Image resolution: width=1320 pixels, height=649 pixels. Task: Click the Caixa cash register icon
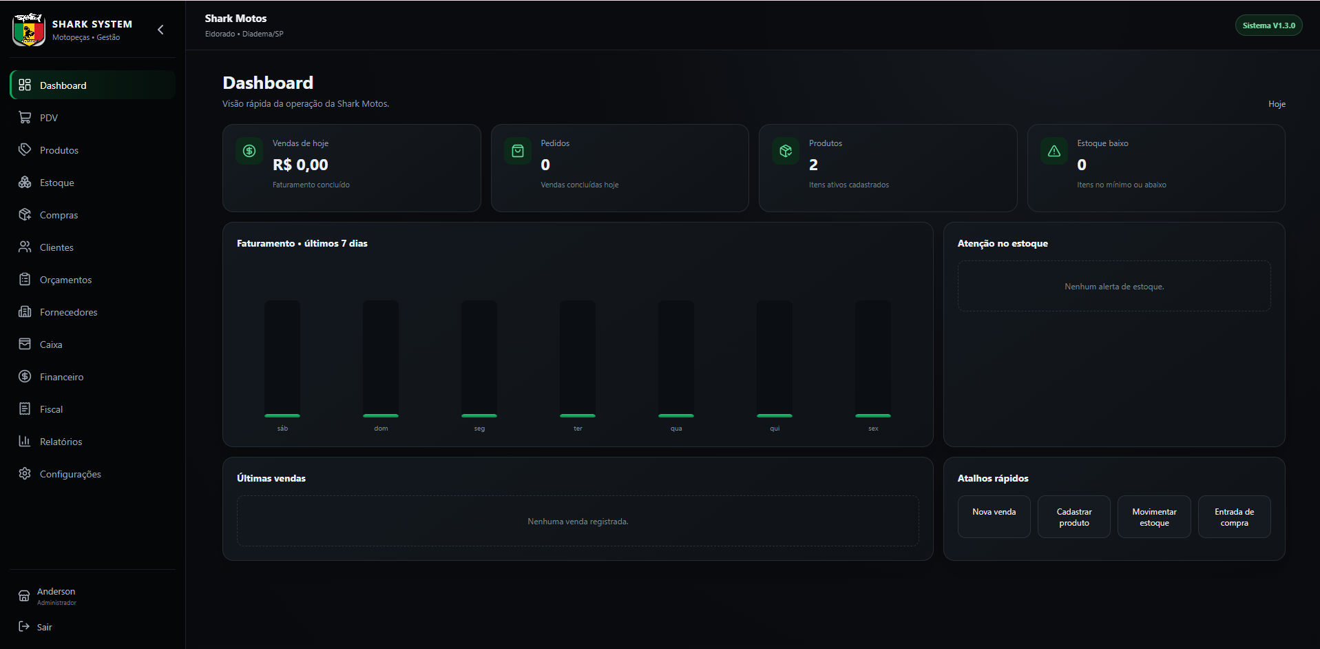(x=25, y=344)
